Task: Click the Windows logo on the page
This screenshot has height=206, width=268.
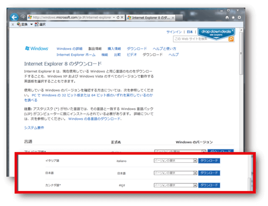Action: pyautogui.click(x=37, y=49)
